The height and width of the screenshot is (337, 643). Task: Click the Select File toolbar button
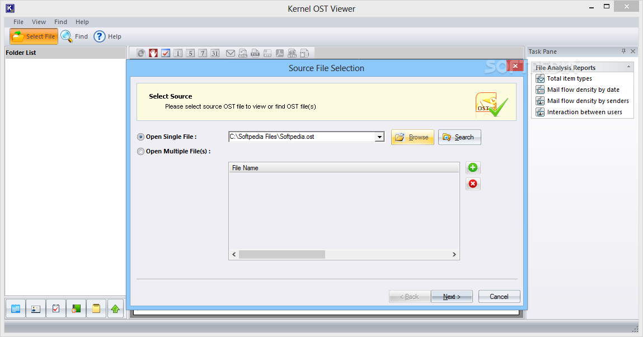34,36
